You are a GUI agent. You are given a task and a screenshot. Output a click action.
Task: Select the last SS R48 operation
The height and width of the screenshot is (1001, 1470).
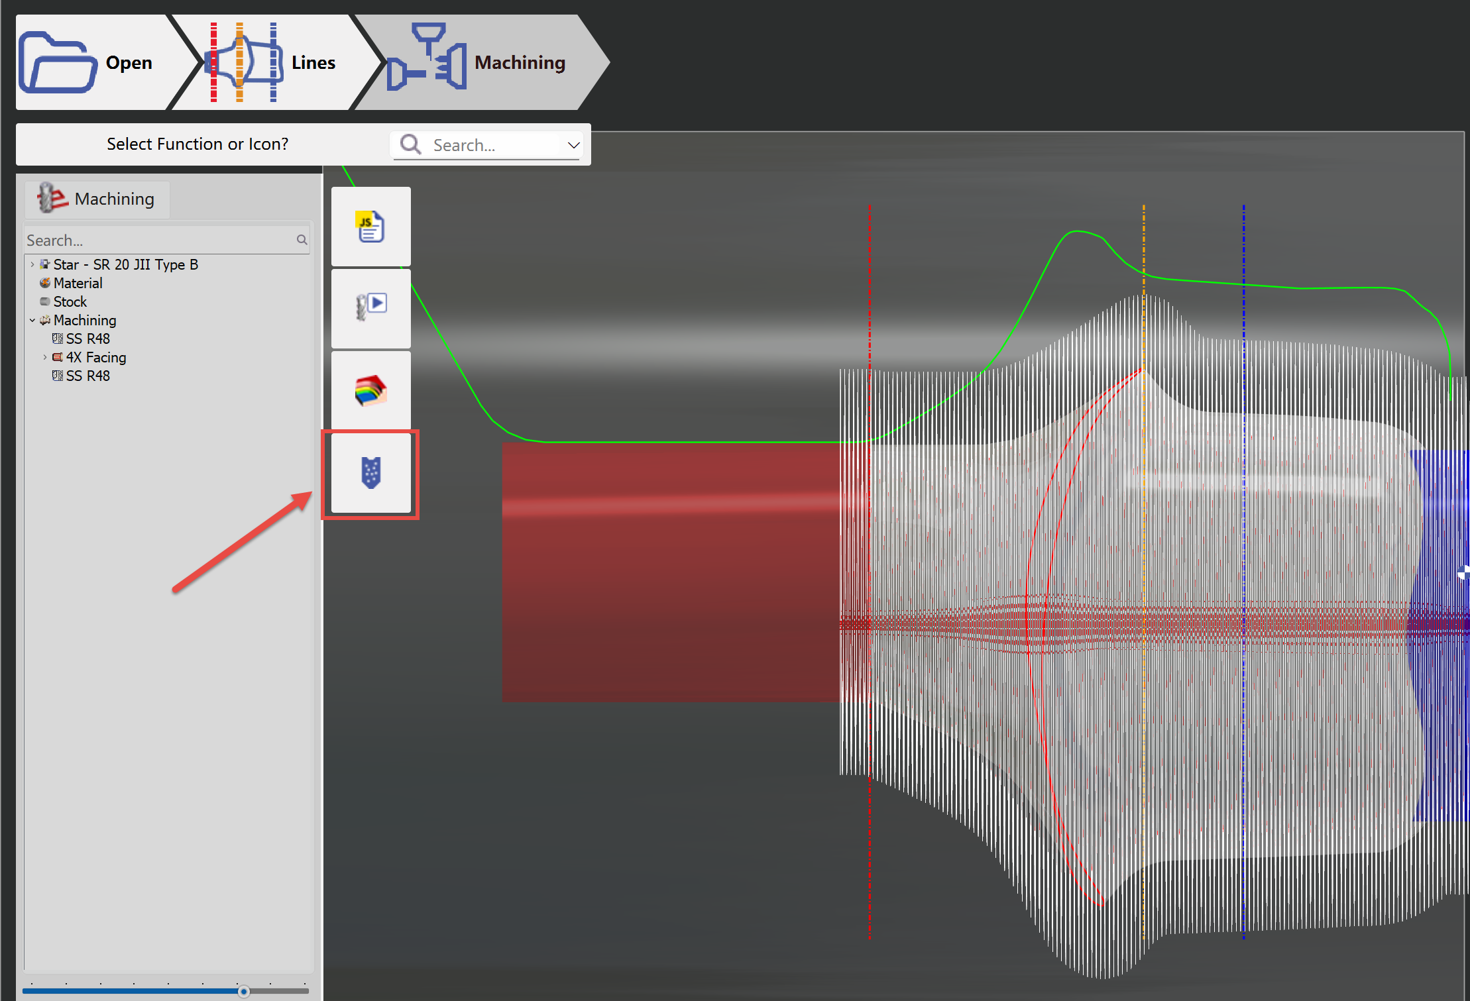(87, 376)
